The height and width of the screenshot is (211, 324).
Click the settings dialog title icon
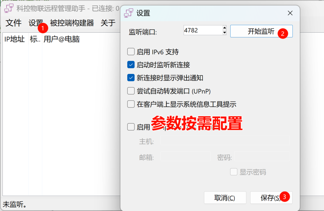[x=128, y=13]
